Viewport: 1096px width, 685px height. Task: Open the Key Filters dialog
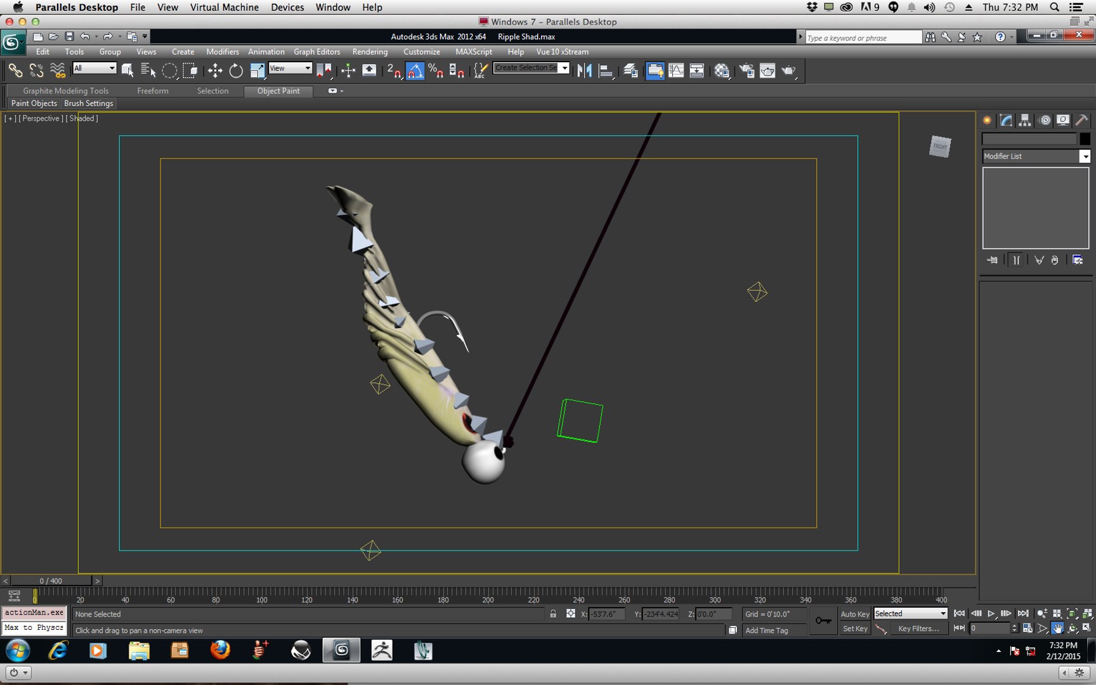[x=918, y=629]
